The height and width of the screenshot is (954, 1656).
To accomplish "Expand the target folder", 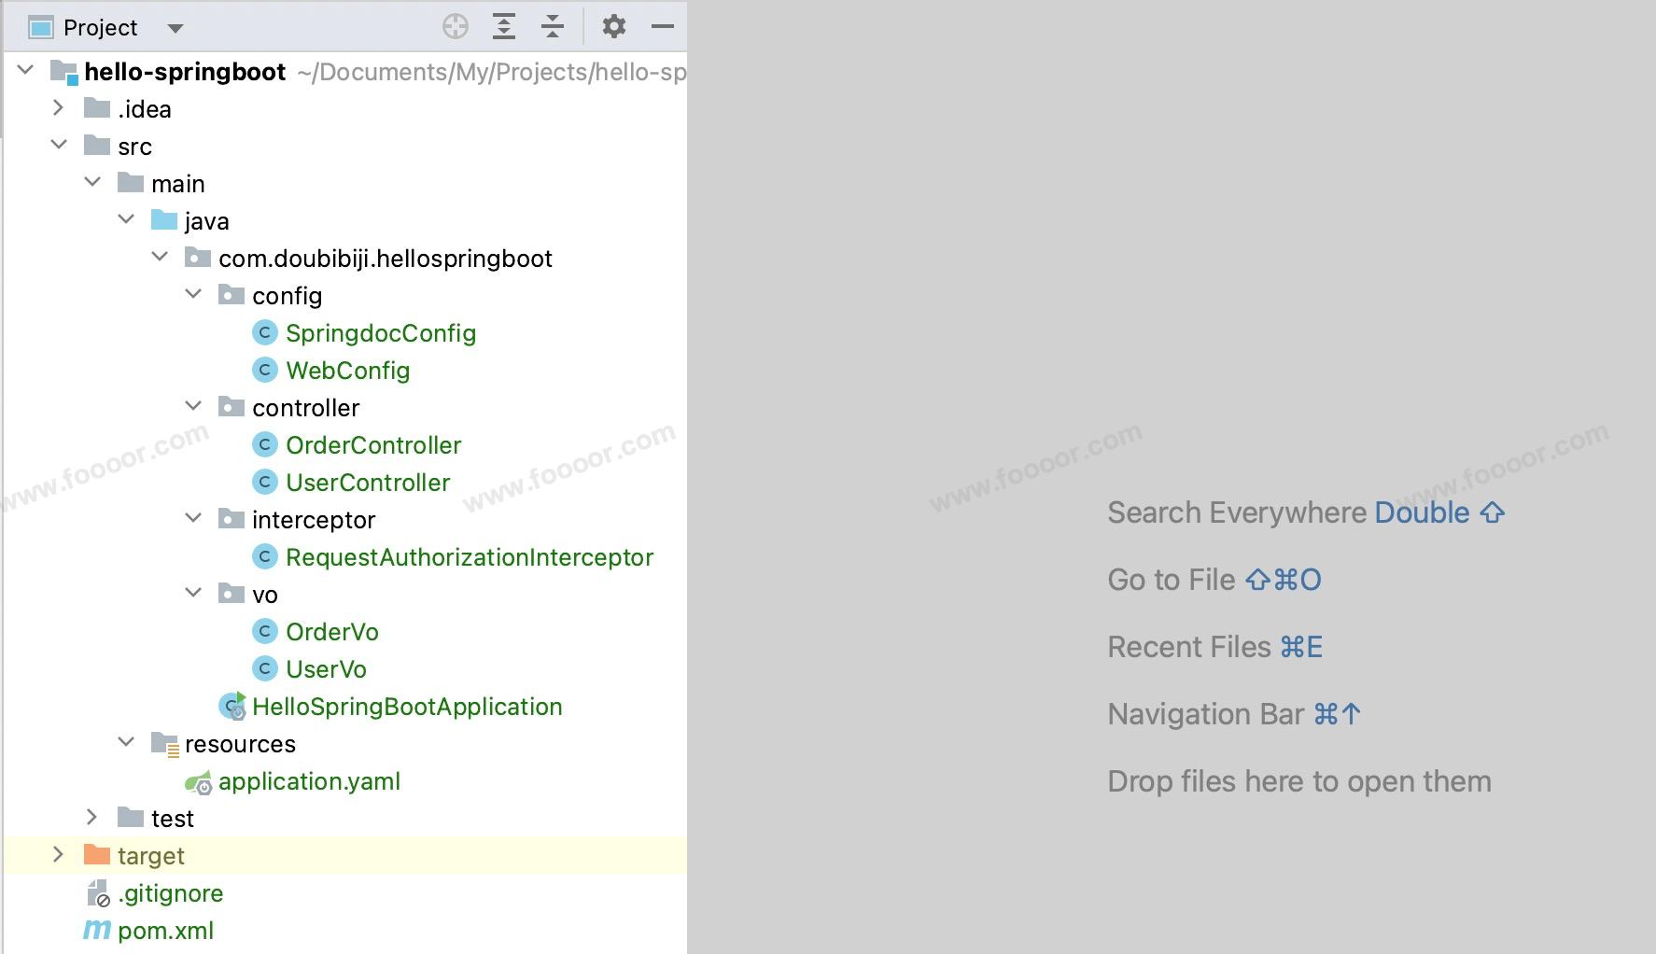I will [x=58, y=854].
